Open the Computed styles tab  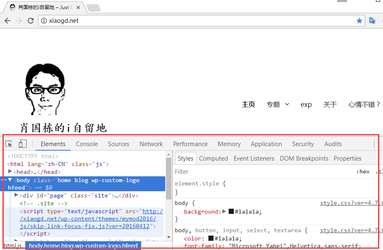click(213, 159)
